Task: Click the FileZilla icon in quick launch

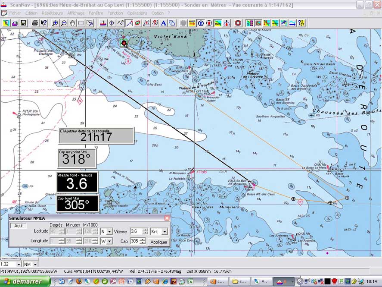Action: pyautogui.click(x=173, y=281)
